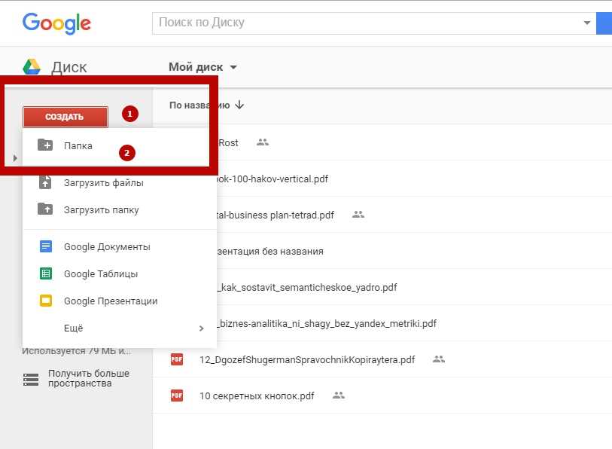Choose Папка from the create menu
This screenshot has width=612, height=449.
(120, 145)
